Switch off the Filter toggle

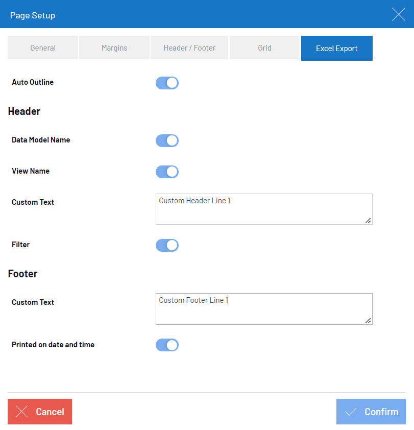[167, 245]
